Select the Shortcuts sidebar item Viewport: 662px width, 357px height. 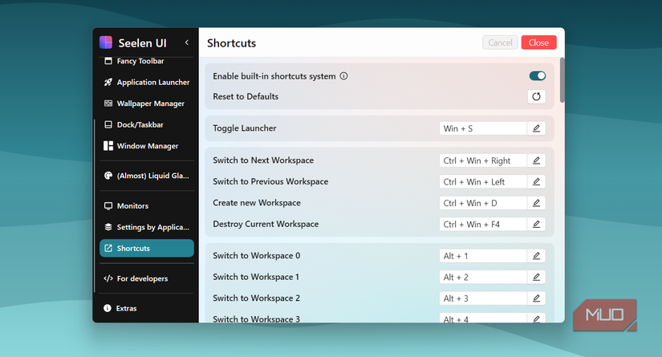147,248
